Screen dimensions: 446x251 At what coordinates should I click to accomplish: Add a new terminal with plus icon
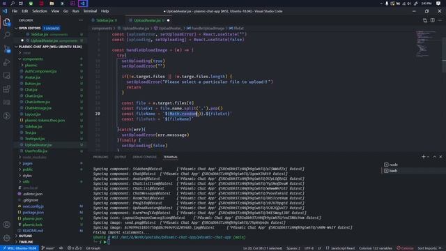pos(423,157)
